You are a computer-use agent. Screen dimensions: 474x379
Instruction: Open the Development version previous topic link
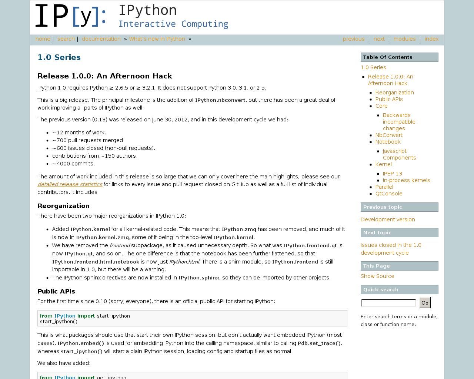[388, 219]
